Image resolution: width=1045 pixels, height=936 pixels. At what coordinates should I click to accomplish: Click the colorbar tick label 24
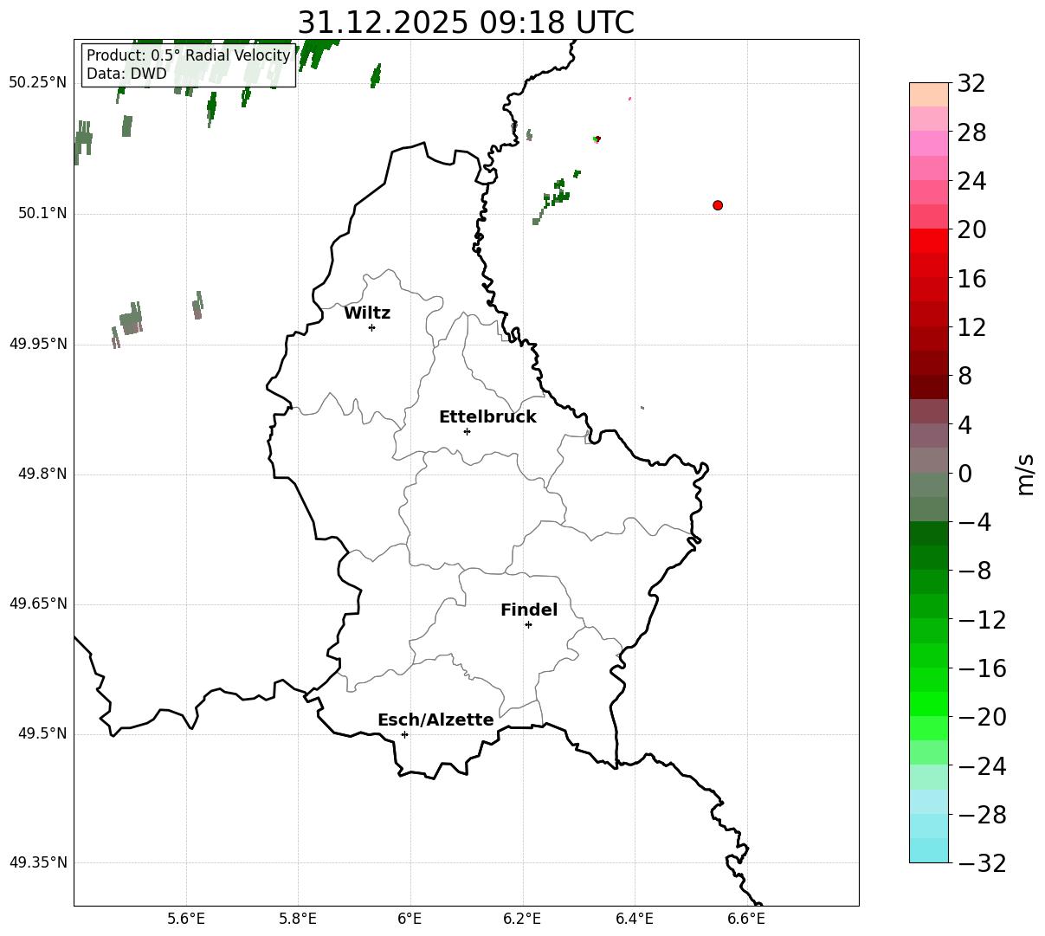coord(971,182)
